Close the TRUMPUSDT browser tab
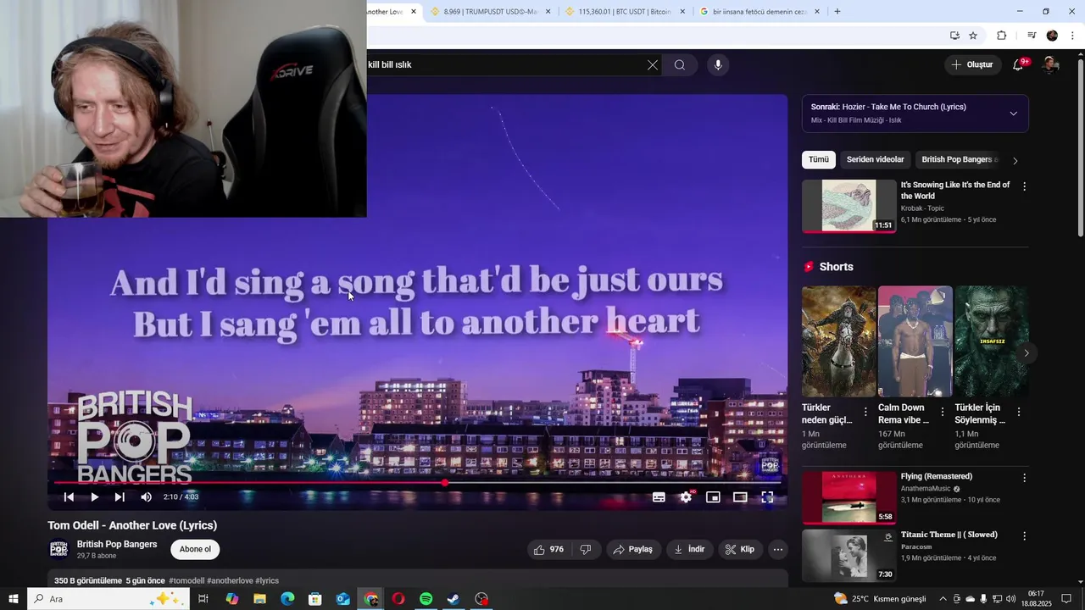 point(548,12)
